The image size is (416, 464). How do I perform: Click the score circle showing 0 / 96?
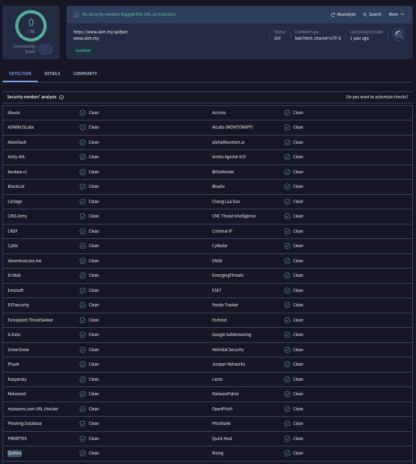[x=31, y=26]
